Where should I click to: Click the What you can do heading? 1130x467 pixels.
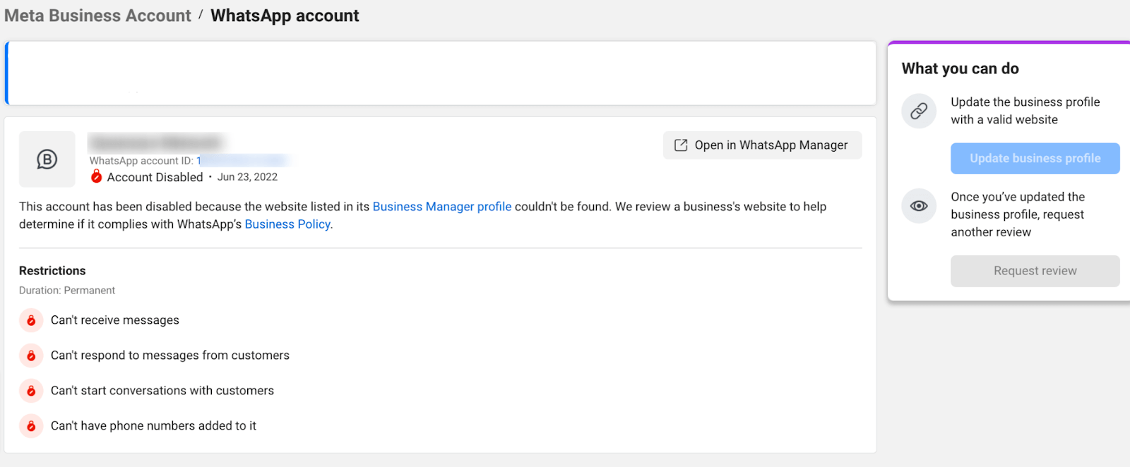(x=960, y=68)
